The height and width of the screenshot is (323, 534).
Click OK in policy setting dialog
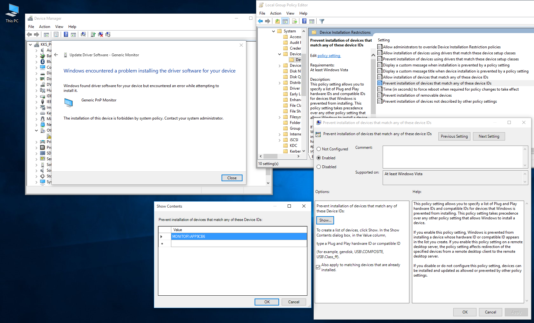click(x=465, y=312)
